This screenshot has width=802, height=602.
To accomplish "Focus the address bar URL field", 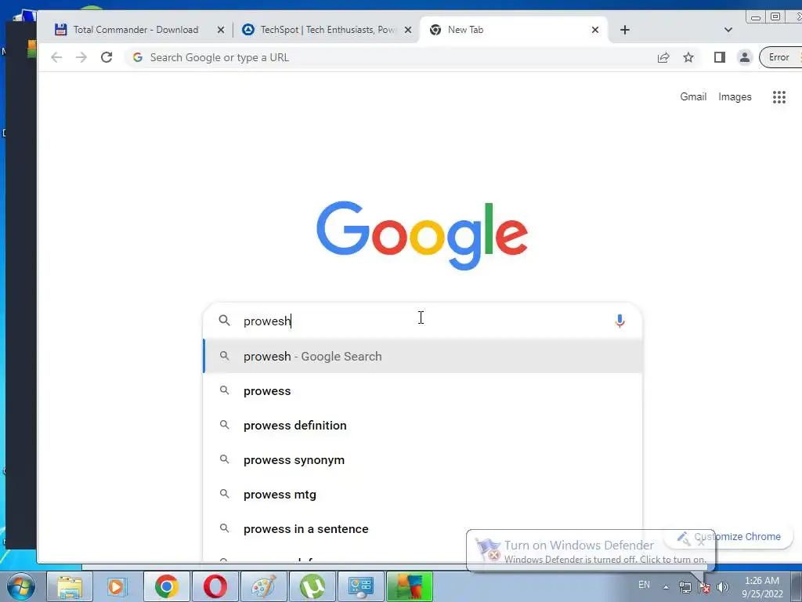I will click(x=388, y=57).
